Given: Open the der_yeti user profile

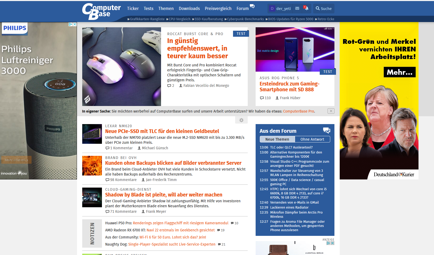Looking at the screenshot, I should tap(280, 8).
